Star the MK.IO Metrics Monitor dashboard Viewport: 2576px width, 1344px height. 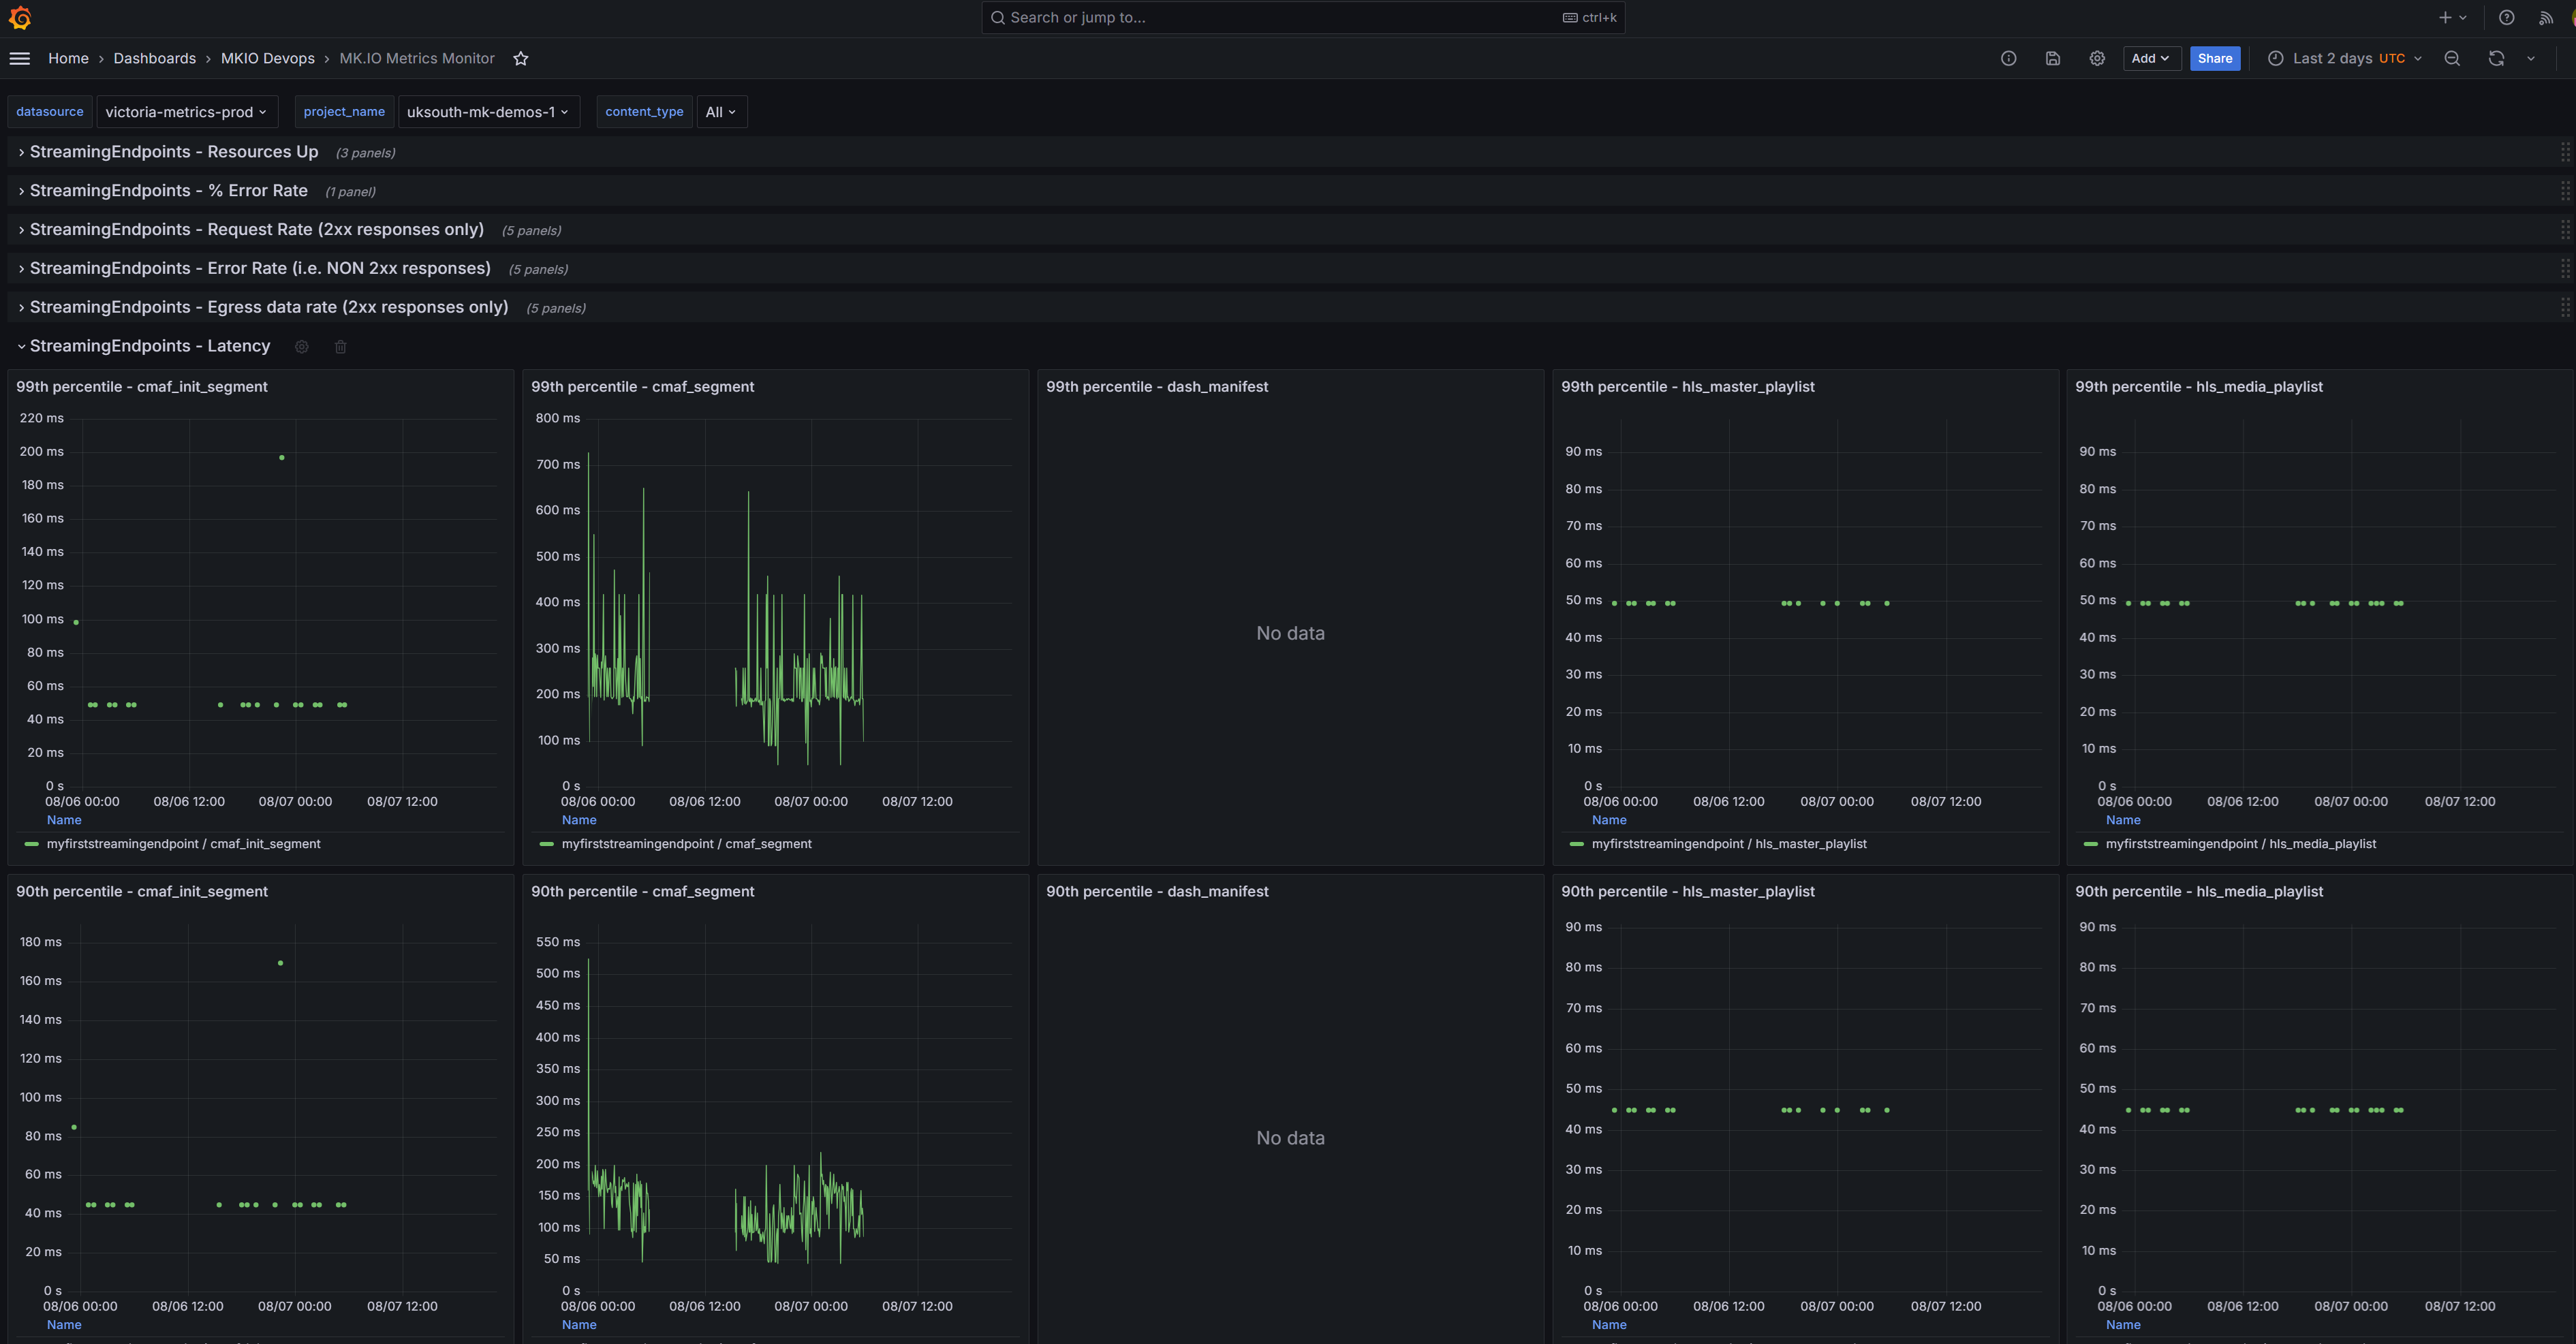521,59
